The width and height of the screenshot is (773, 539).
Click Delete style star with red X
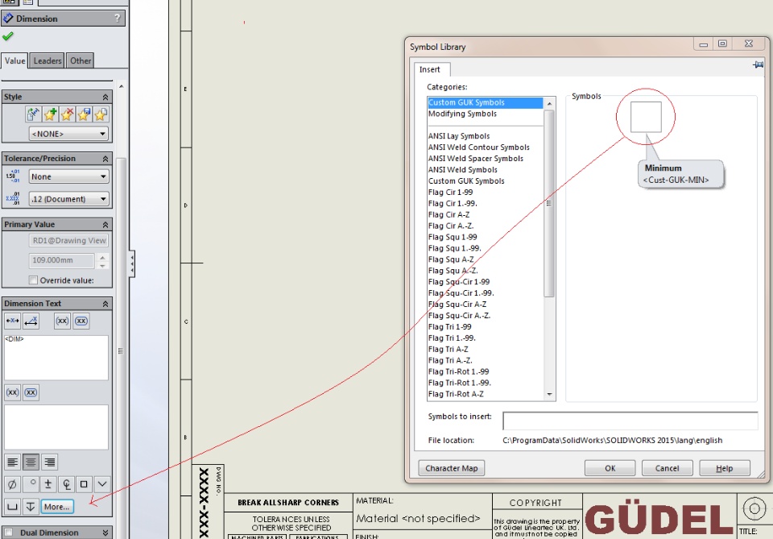67,114
